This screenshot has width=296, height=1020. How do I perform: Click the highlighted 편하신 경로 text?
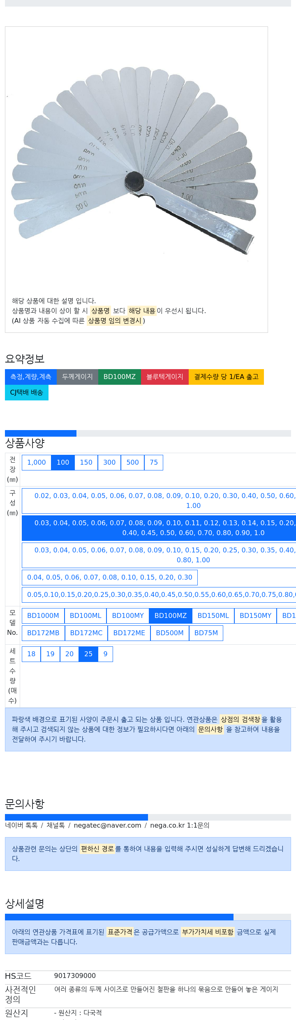coord(97,849)
